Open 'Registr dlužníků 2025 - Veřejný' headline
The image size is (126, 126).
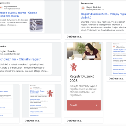pyautogui.click(x=103, y=16)
